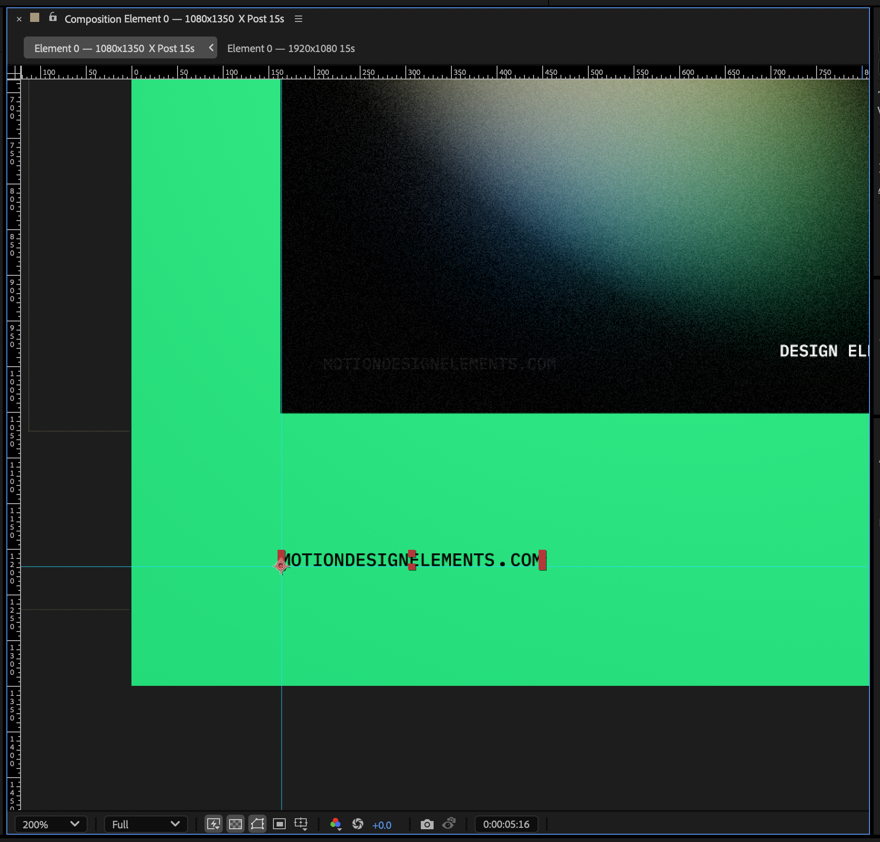
Task: Open the Composition panel hamburger menu
Action: pyautogui.click(x=298, y=19)
